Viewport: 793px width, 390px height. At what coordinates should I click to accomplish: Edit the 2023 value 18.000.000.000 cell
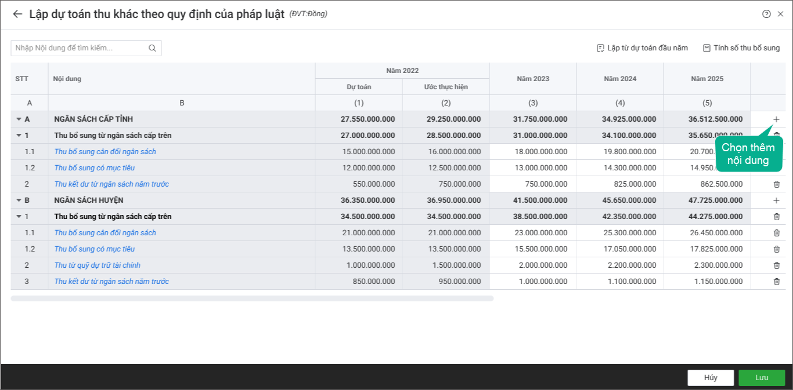click(x=533, y=152)
